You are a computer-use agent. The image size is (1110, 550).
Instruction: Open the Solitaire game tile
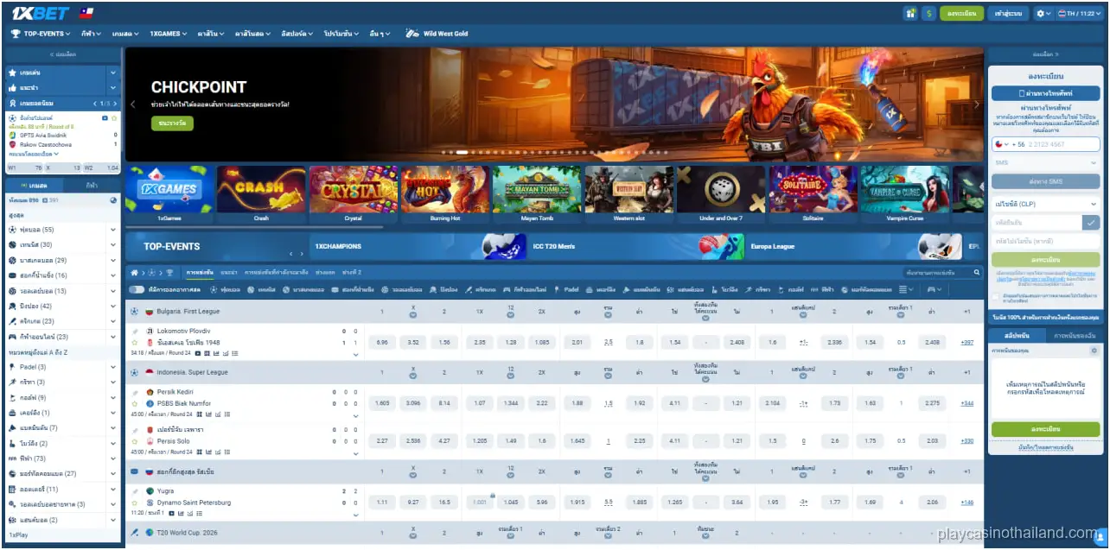click(x=813, y=194)
